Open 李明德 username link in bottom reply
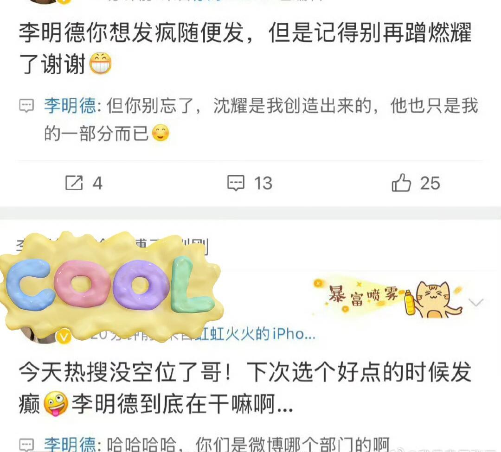501x452 pixels. click(x=70, y=444)
